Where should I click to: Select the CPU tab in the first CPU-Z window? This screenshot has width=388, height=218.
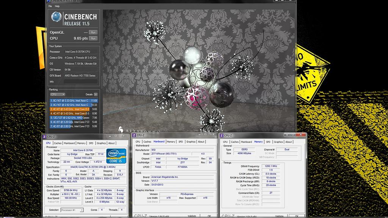click(x=48, y=143)
